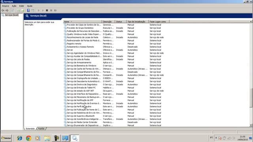This screenshot has width=253, height=142.
Task: Click gear icon beside Serviço de Armazenamento
Action: 65,62
